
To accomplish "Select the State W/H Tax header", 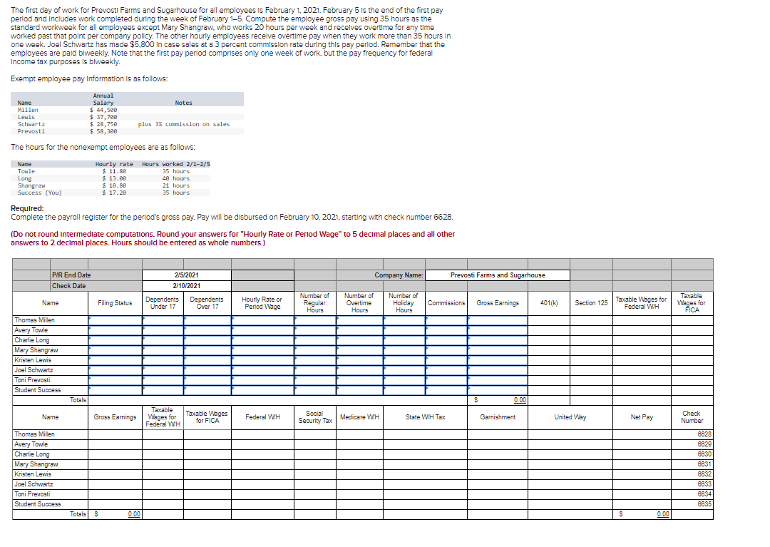I will (x=425, y=417).
